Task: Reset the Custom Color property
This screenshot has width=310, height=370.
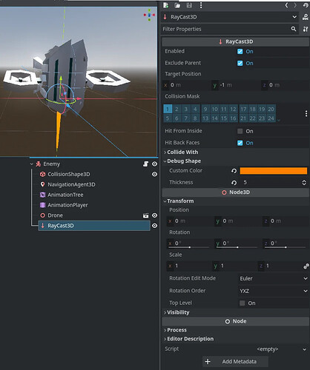Action: pos(234,171)
